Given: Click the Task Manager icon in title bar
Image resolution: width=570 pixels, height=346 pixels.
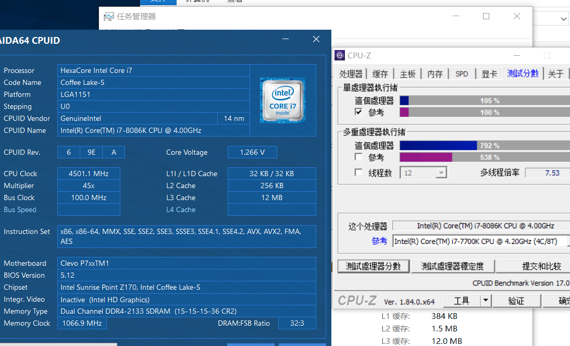Looking at the screenshot, I should coord(109,17).
